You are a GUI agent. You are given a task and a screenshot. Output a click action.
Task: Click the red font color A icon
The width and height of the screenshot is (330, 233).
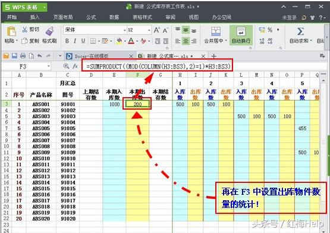[x=131, y=41]
